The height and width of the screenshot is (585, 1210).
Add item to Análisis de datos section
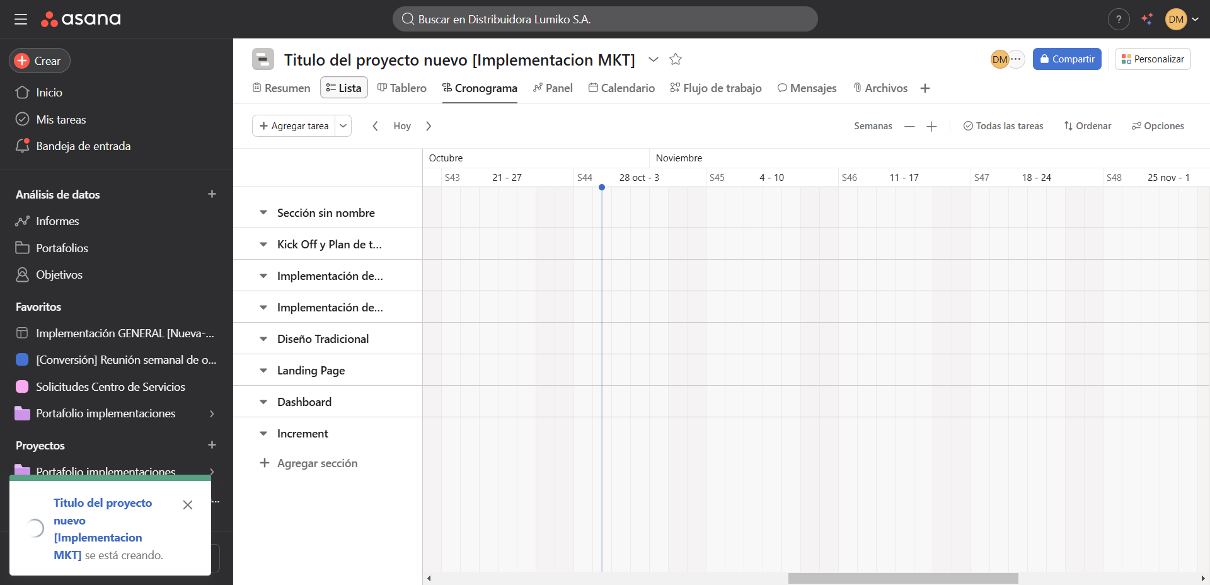[x=212, y=194]
